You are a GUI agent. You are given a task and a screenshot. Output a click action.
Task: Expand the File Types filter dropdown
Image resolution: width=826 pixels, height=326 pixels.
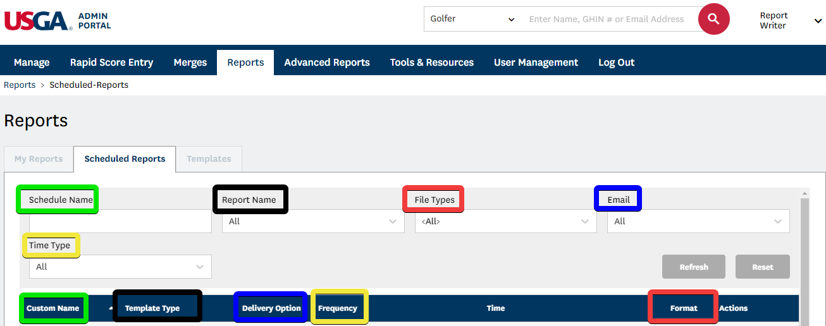coord(505,221)
